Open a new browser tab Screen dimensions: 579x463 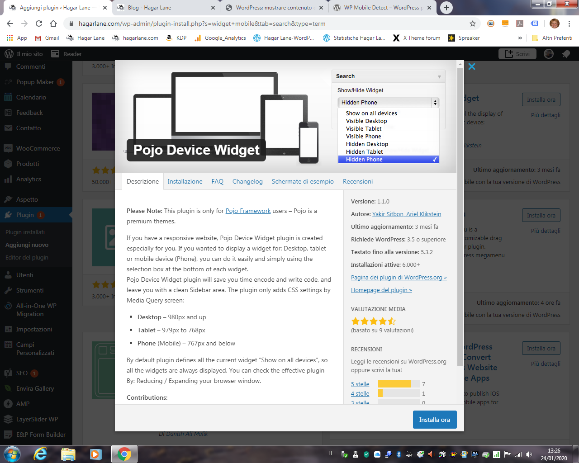click(446, 8)
